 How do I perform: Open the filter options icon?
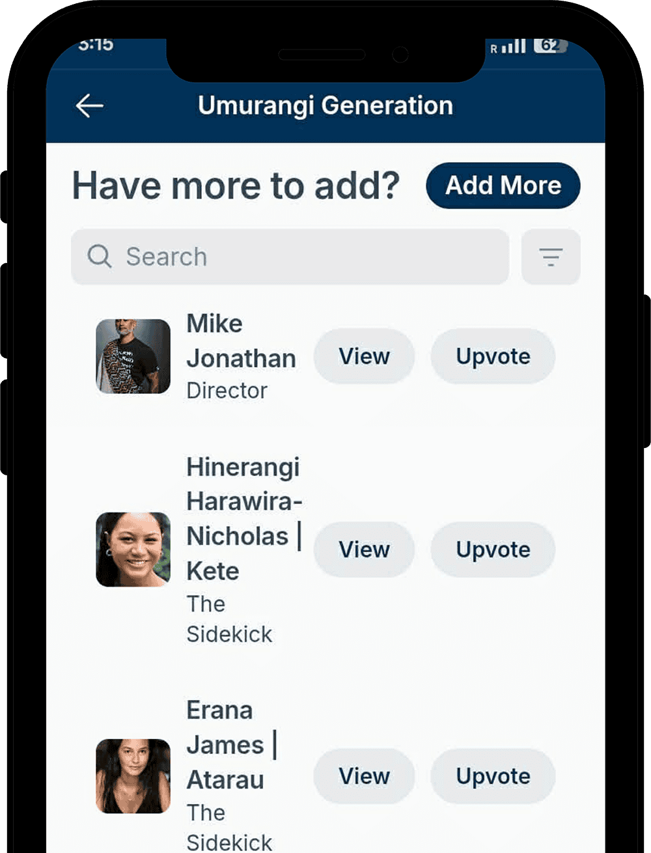click(551, 257)
